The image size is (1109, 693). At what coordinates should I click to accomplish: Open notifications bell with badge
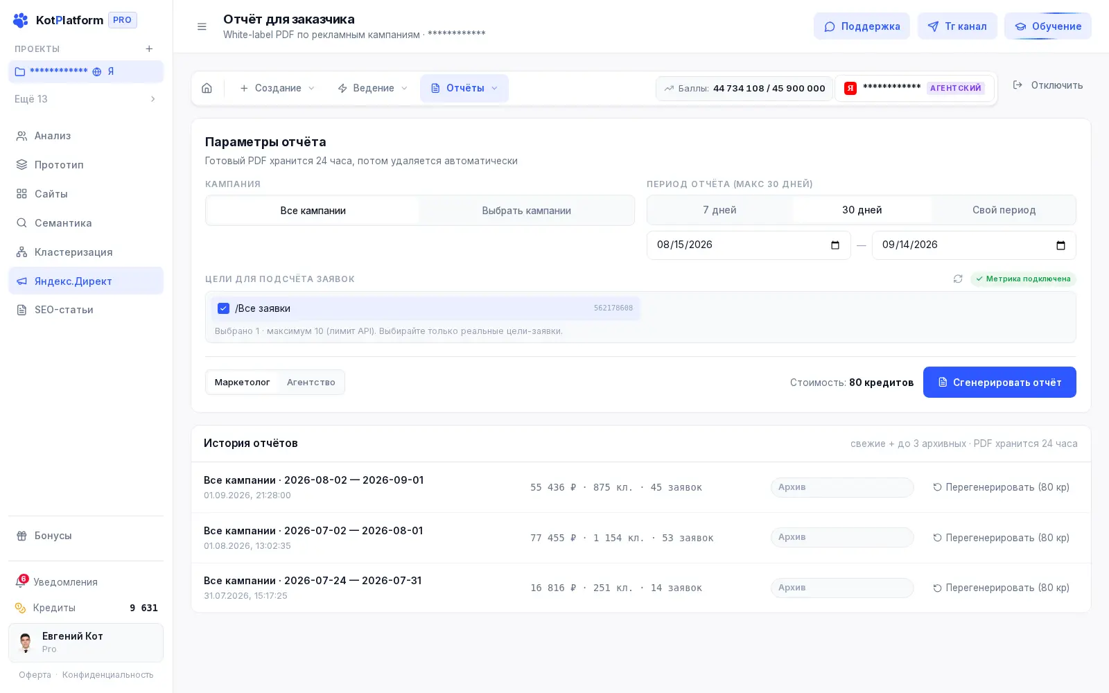click(21, 582)
